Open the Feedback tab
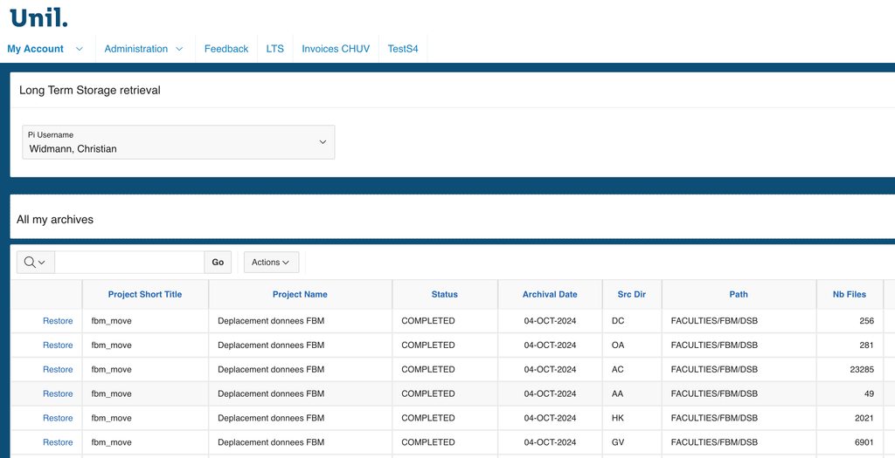This screenshot has width=895, height=458. (226, 49)
